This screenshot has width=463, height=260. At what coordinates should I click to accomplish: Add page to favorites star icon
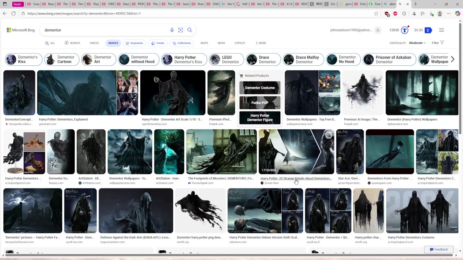(376, 13)
